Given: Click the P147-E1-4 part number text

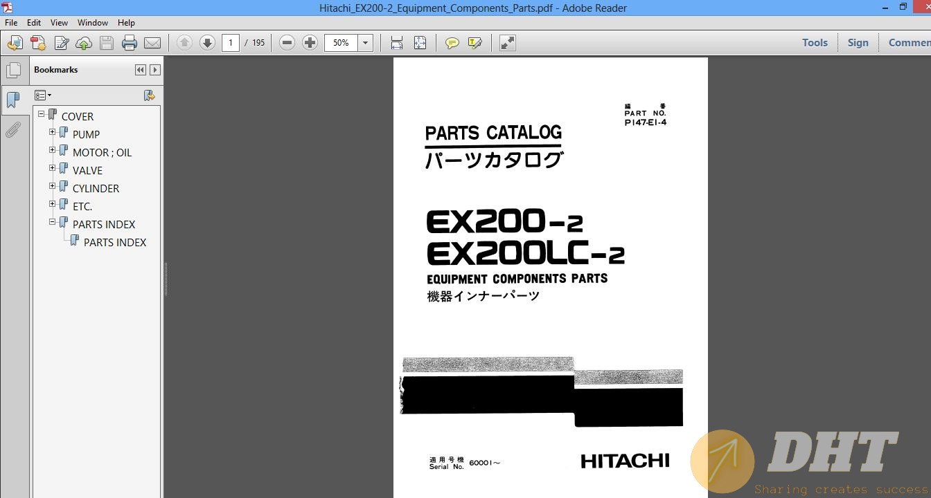Looking at the screenshot, I should [x=645, y=122].
